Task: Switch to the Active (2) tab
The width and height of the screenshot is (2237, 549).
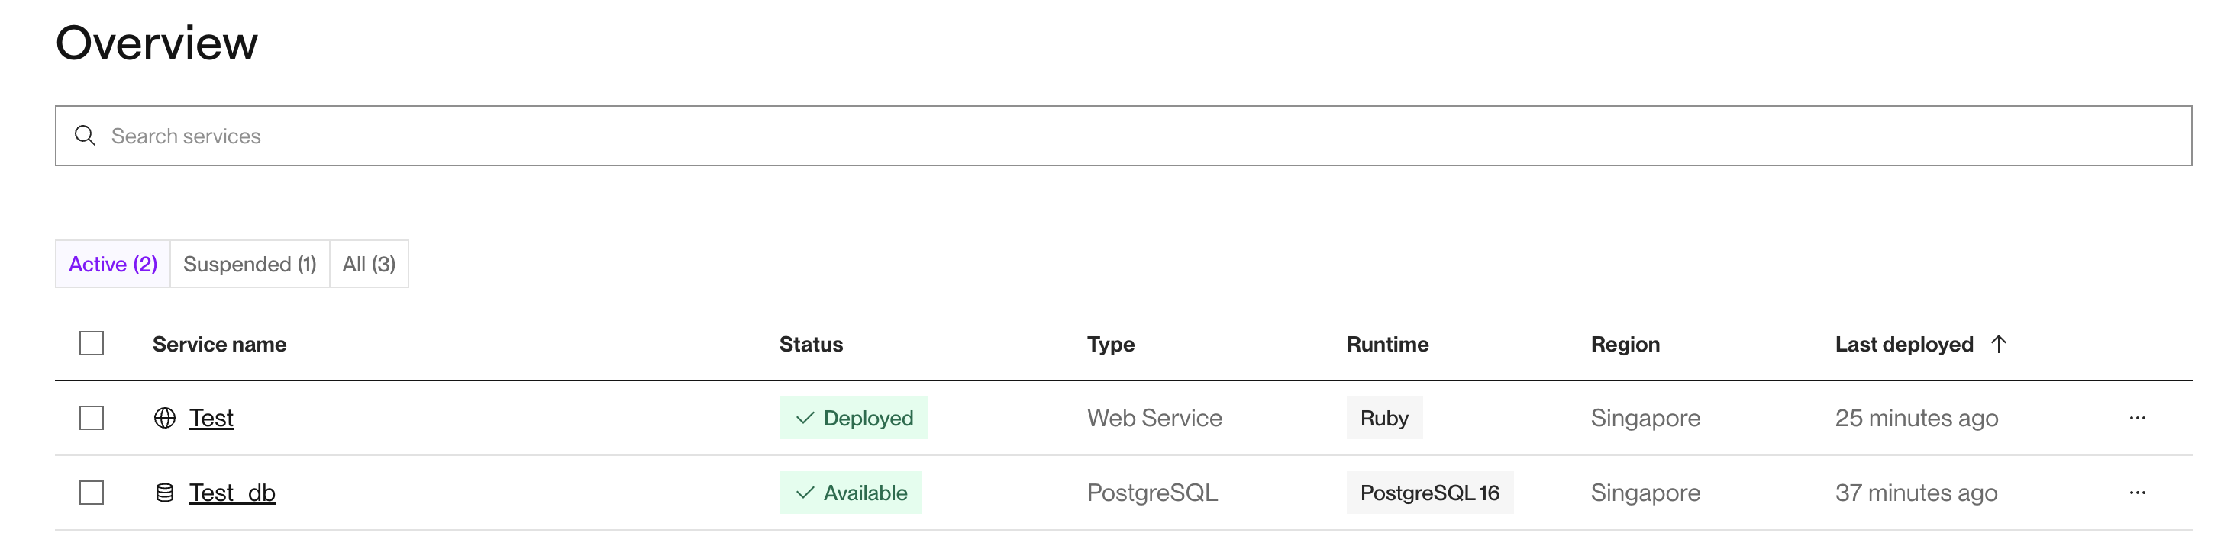Action: 113,264
